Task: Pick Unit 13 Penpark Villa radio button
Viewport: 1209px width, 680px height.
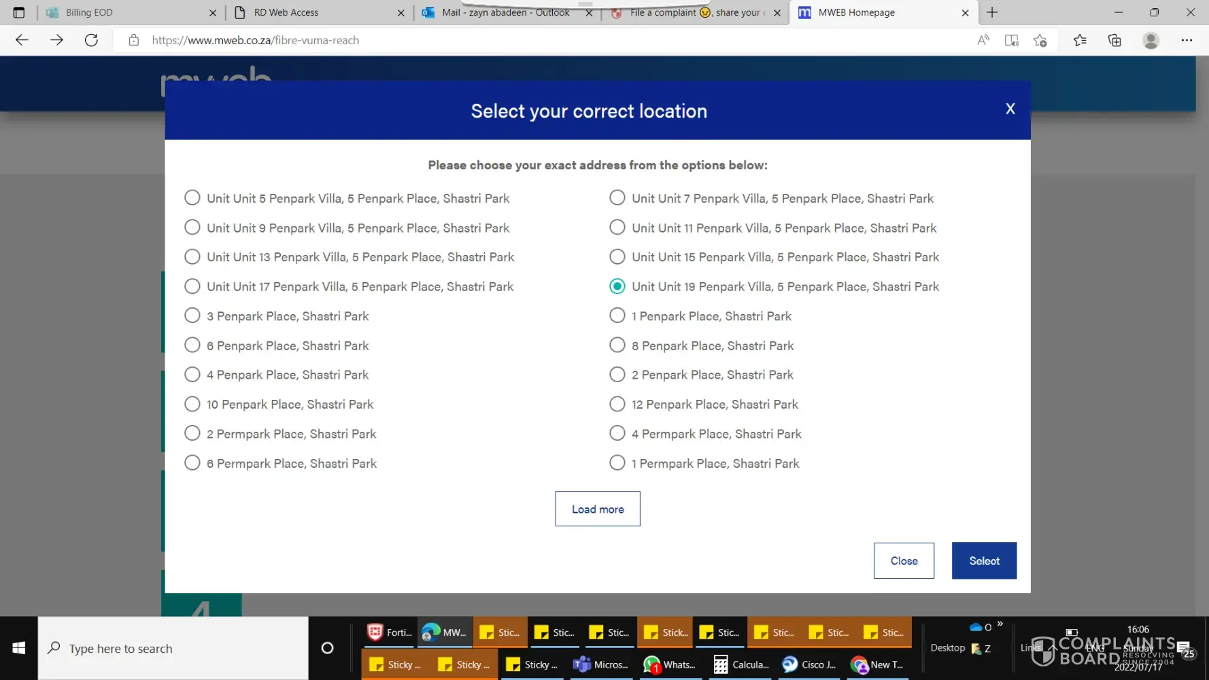Action: [192, 256]
